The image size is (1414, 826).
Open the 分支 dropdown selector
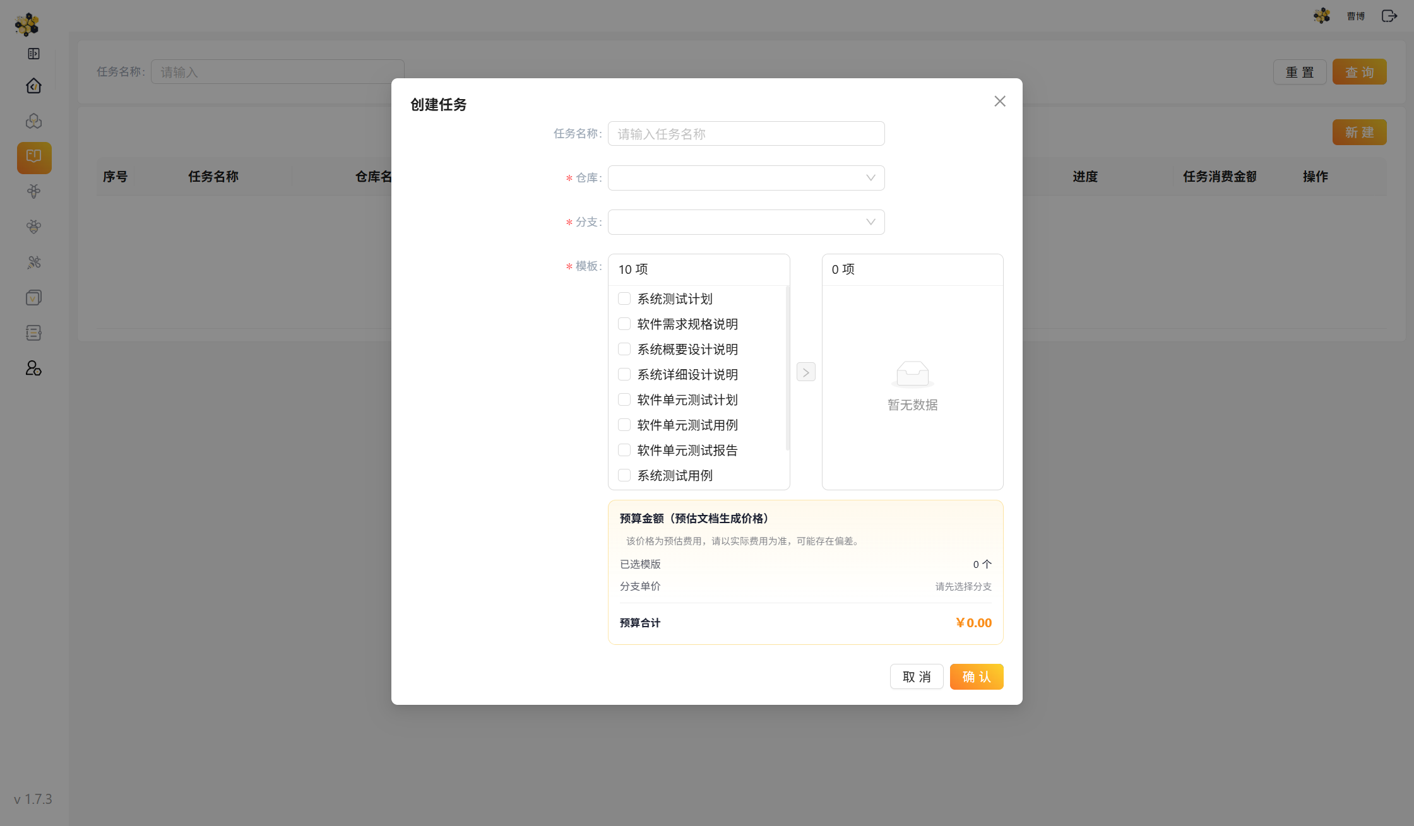click(x=746, y=222)
